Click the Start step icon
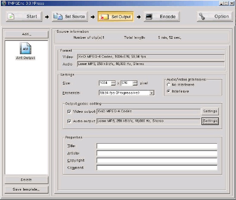This screenshot has height=200, width=236. (x=11, y=16)
